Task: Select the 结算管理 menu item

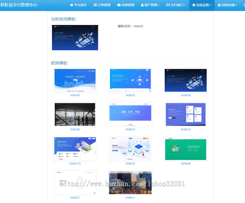Action: tap(126, 5)
